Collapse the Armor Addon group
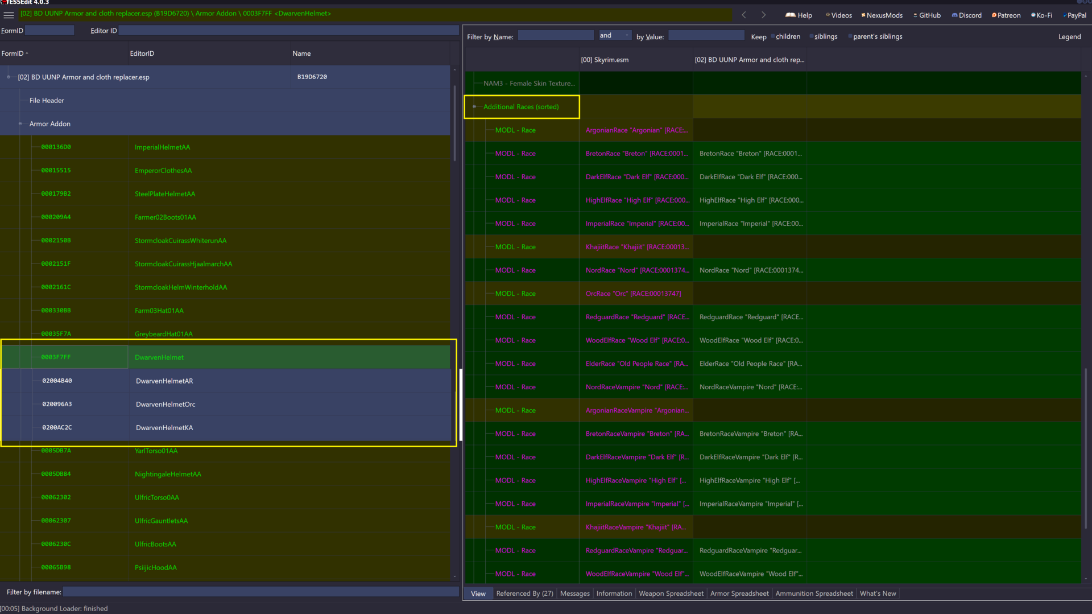This screenshot has height=614, width=1092. pyautogui.click(x=20, y=123)
